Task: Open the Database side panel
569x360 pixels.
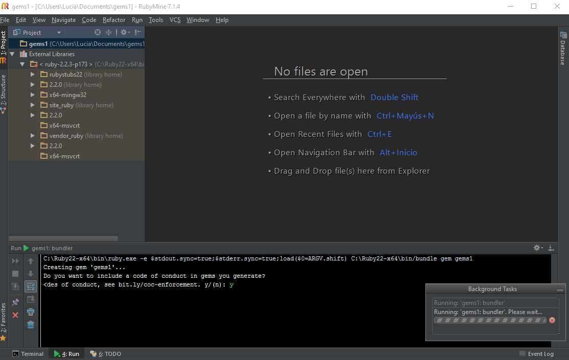Action: click(563, 49)
